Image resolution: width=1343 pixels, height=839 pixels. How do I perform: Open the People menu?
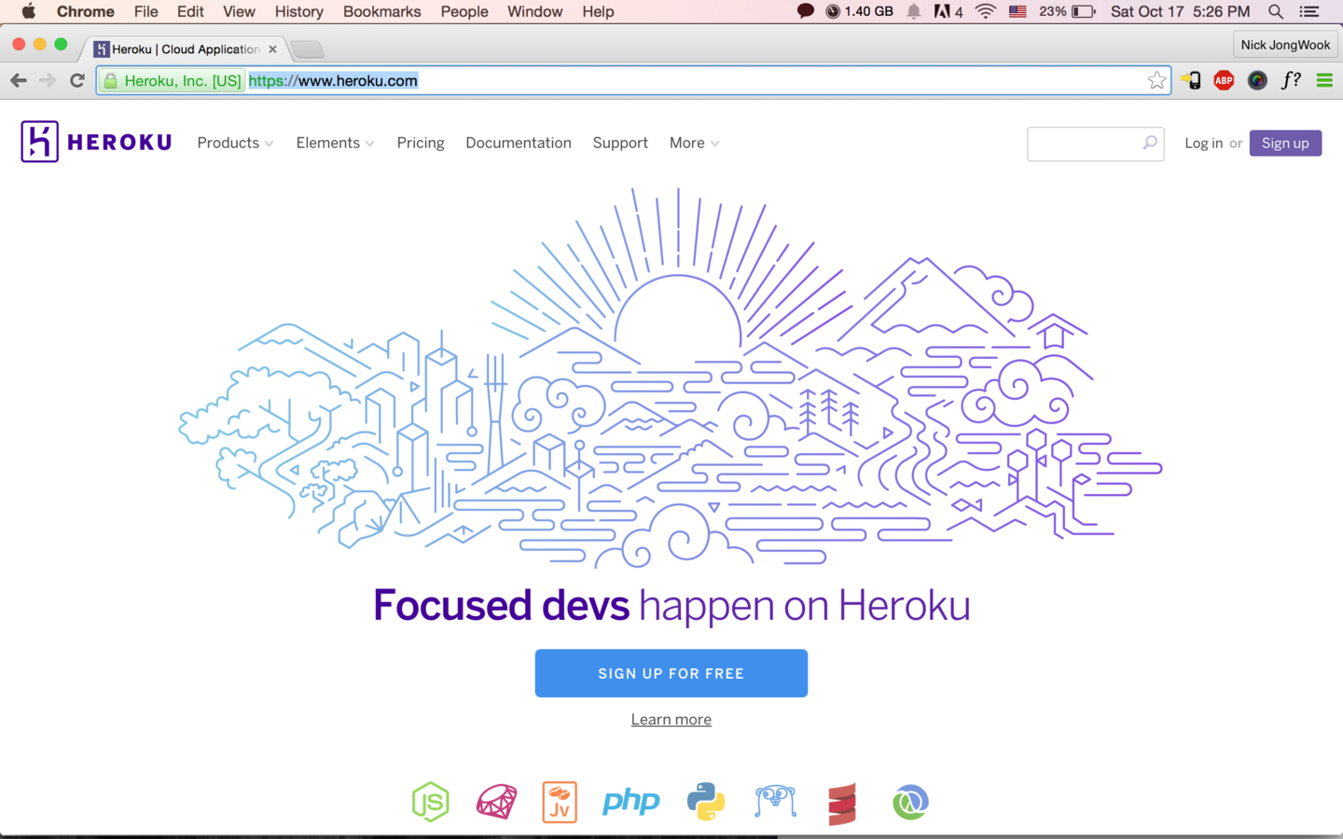[464, 11]
